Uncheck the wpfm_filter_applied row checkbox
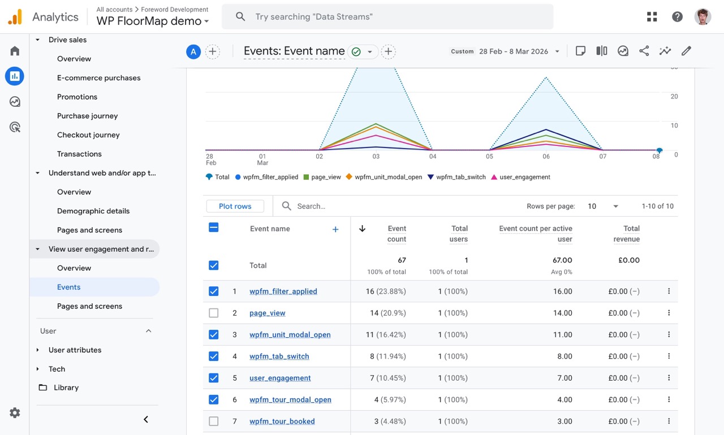The image size is (724, 435). coord(213,291)
